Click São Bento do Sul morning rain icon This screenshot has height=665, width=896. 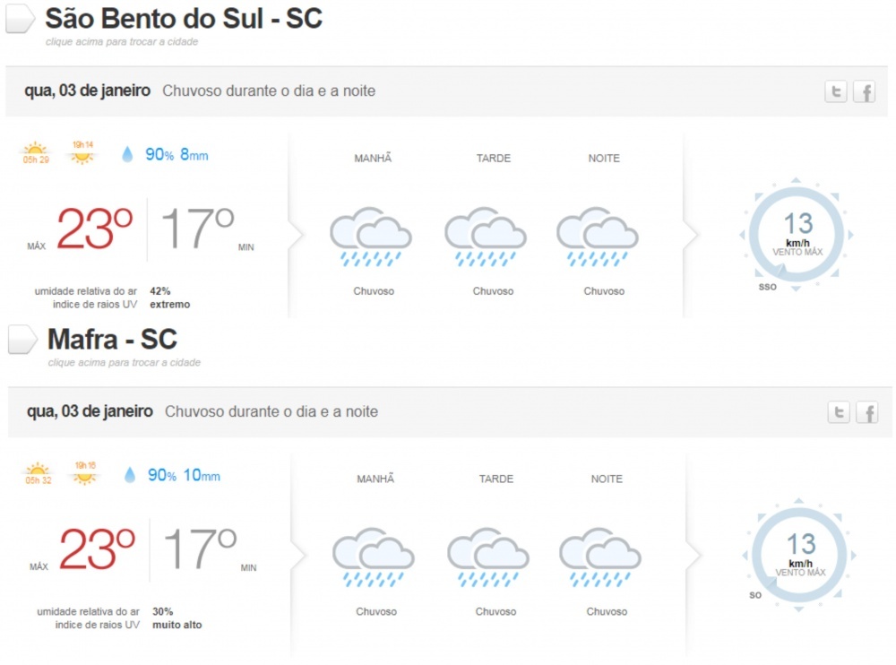click(370, 237)
